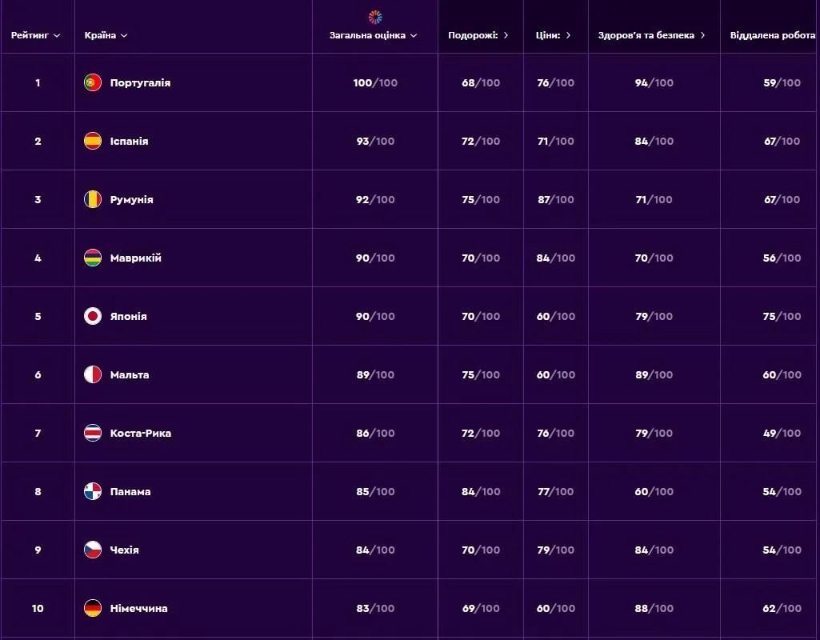
Task: Sort by Рейтинг column chevron
Action: tap(57, 35)
